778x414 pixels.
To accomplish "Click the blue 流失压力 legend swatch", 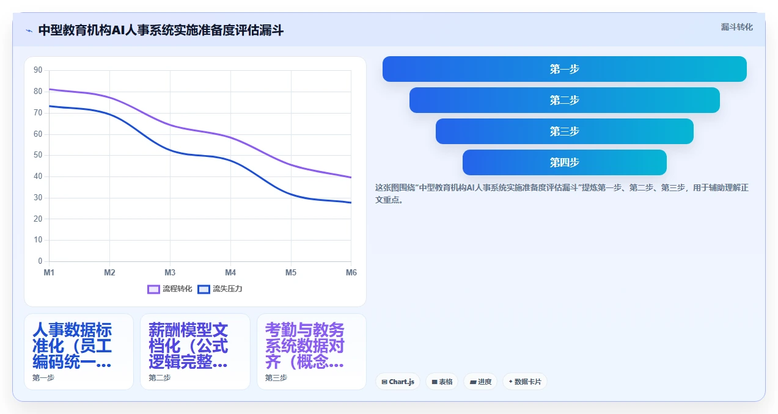I will 204,289.
